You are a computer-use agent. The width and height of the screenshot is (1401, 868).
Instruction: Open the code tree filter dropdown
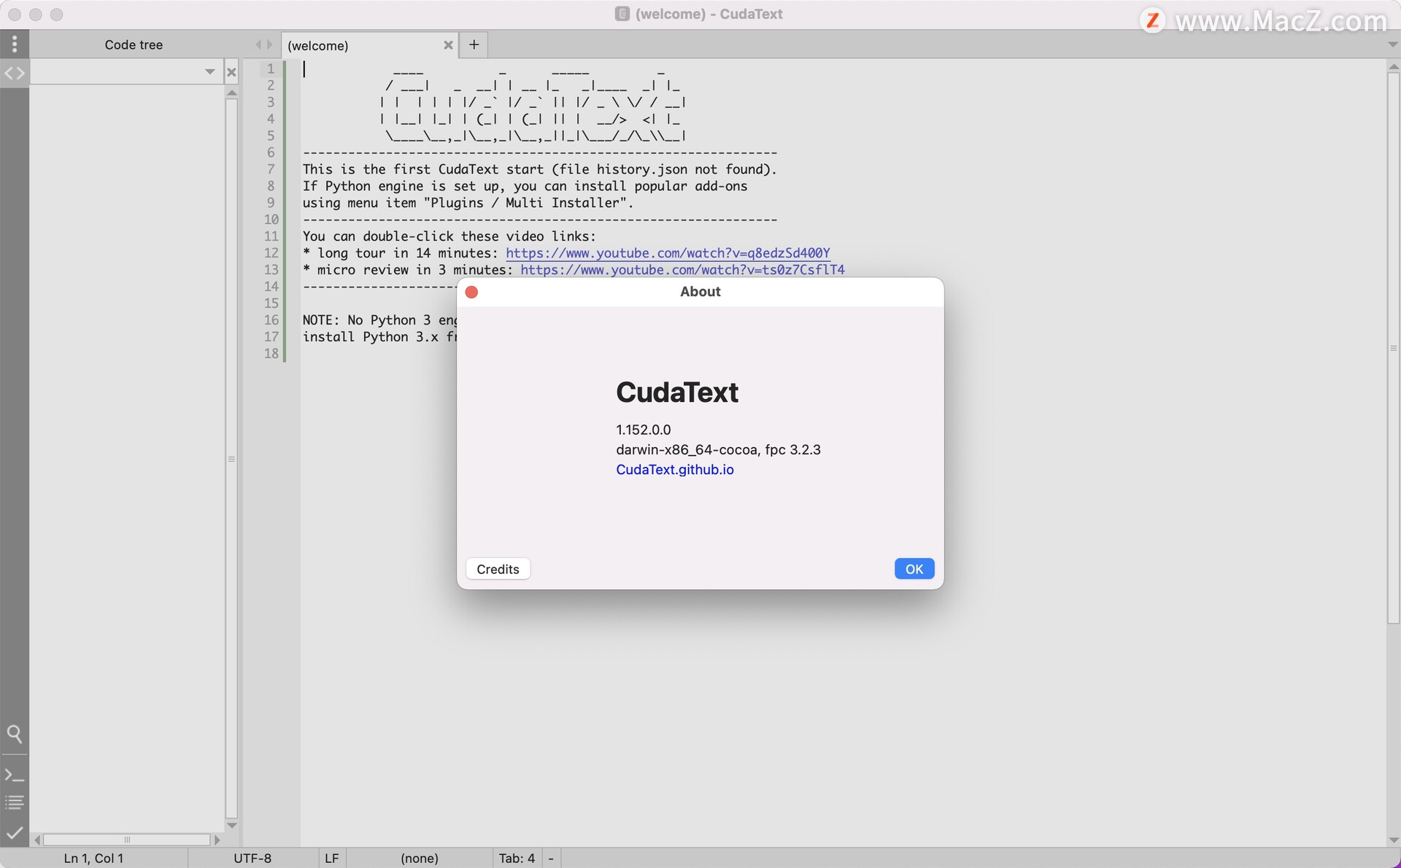[x=209, y=71]
